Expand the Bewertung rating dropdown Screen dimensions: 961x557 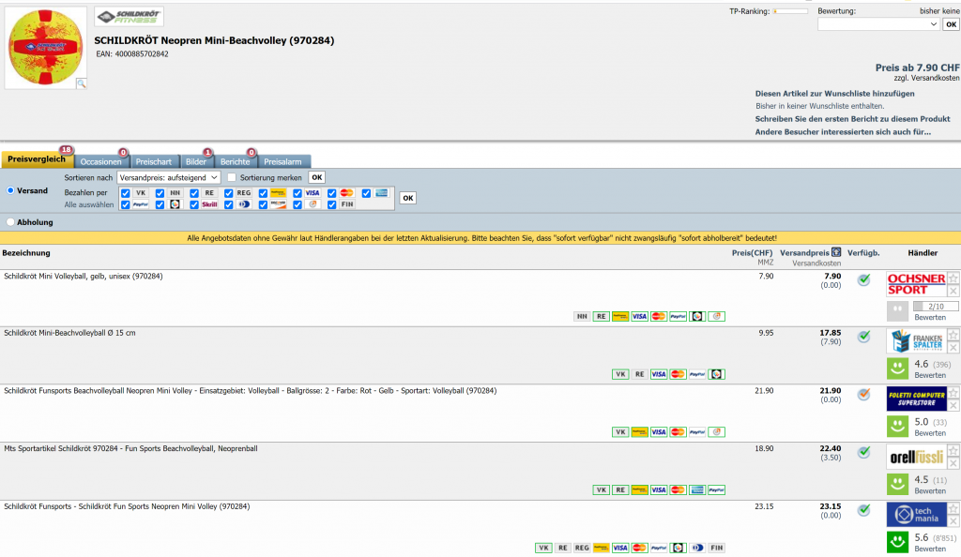tap(877, 24)
